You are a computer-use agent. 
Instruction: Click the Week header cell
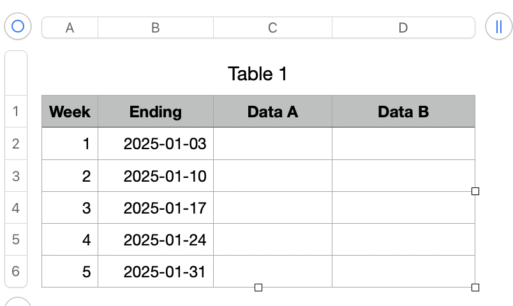(70, 112)
